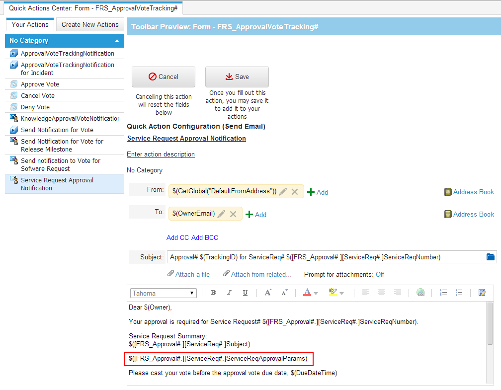The height and width of the screenshot is (390, 501).
Task: Toggle italic formatting in the editor
Action: (x=229, y=293)
